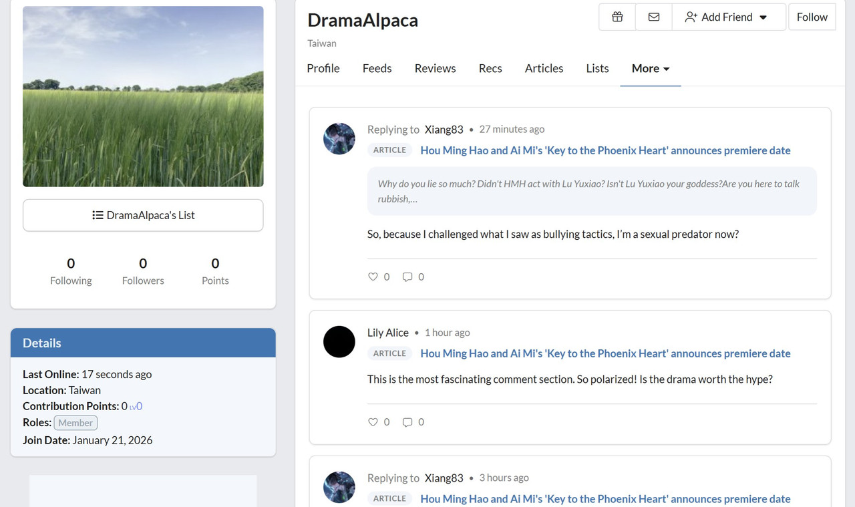Image resolution: width=855 pixels, height=507 pixels.
Task: View the Followers count
Action: [x=143, y=271]
